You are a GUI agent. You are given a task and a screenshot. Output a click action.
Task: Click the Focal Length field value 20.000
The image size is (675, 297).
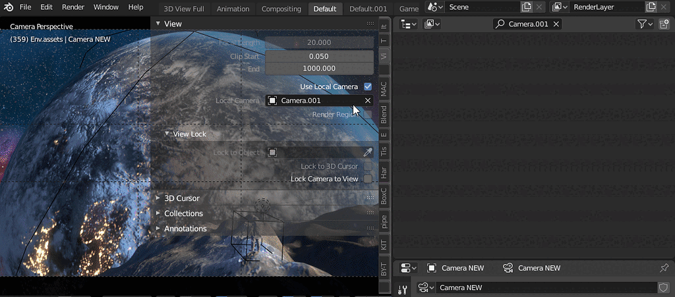point(319,43)
